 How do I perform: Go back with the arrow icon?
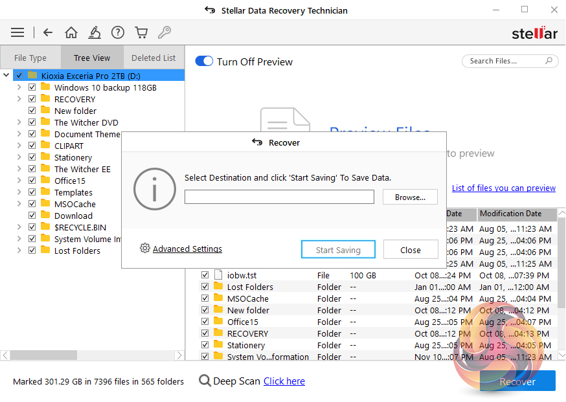click(48, 32)
